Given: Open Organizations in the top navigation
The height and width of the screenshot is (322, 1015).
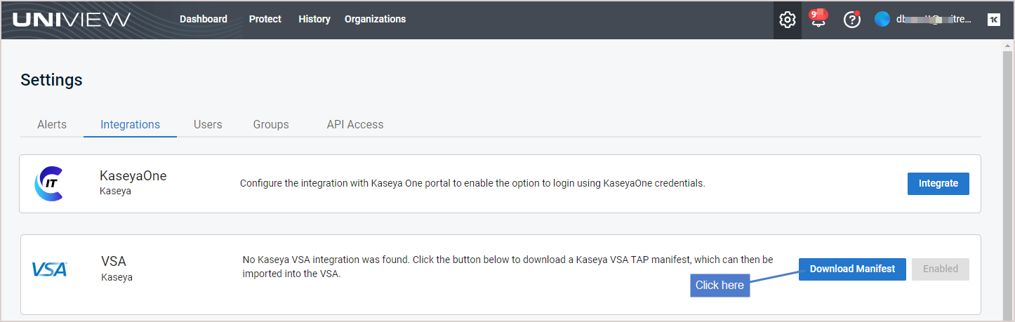Looking at the screenshot, I should (375, 19).
